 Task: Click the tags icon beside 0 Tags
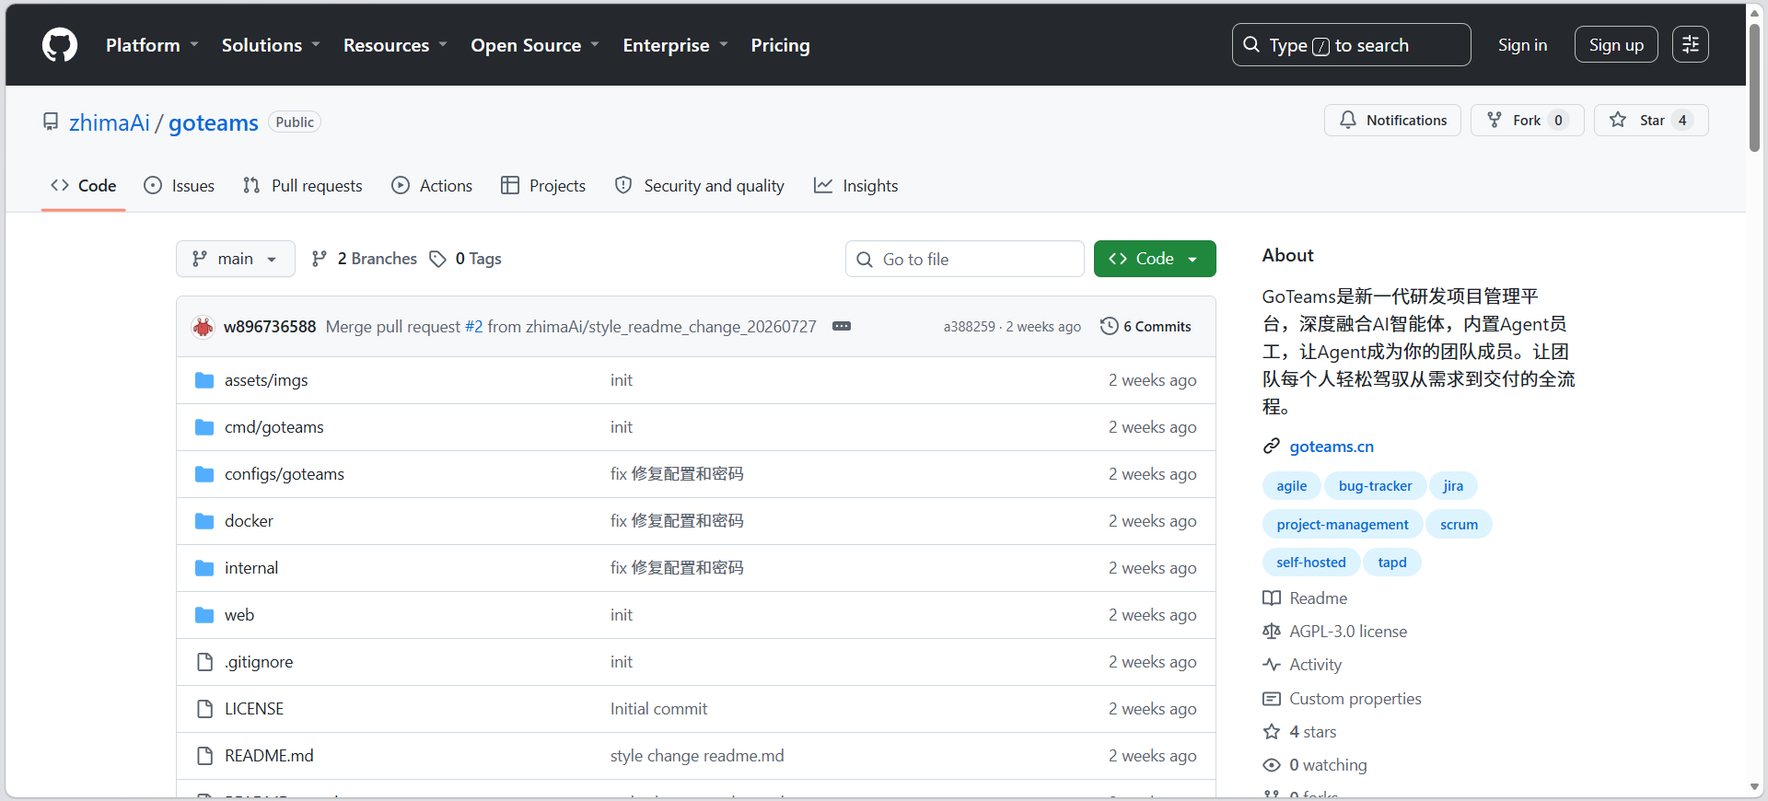(x=438, y=260)
